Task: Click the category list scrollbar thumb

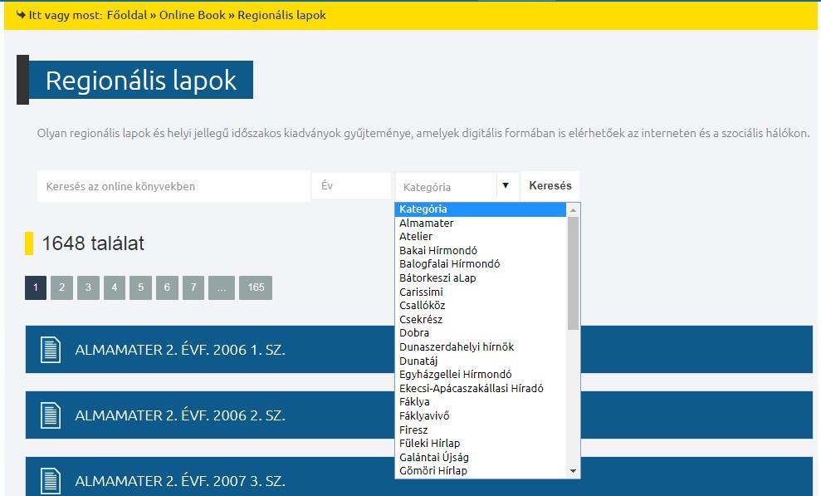Action: click(x=573, y=273)
